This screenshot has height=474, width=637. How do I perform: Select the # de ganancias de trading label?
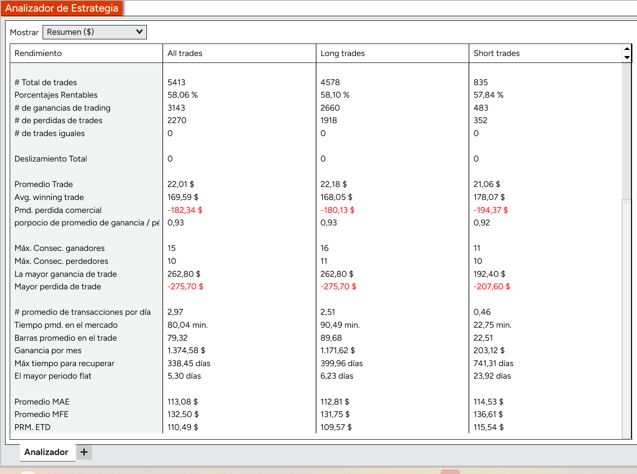(x=63, y=108)
